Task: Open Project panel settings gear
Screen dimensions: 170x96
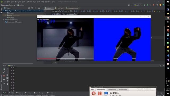Action: pos(39,8)
